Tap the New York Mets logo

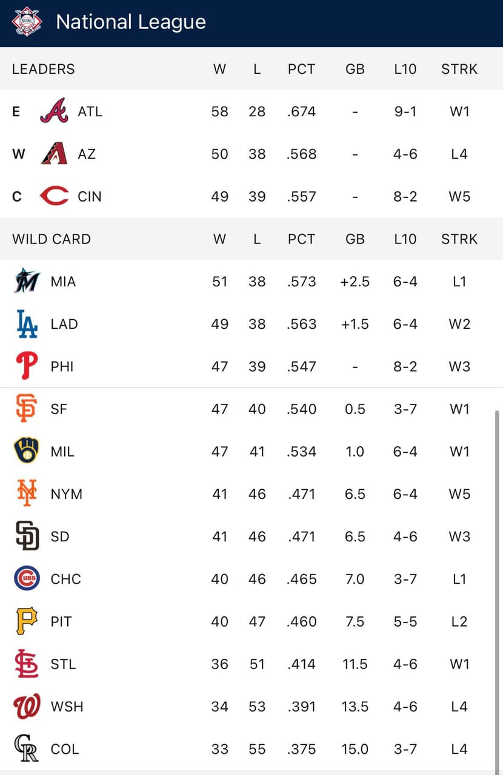27,493
